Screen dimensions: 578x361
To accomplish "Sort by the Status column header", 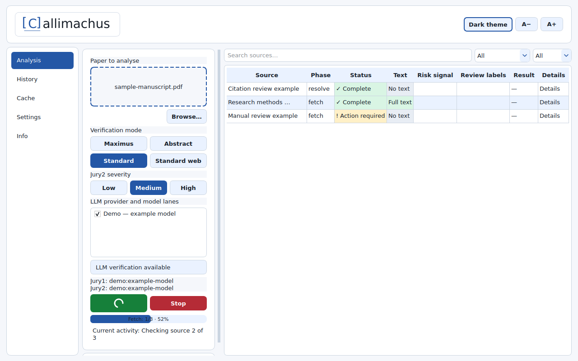I will click(361, 75).
